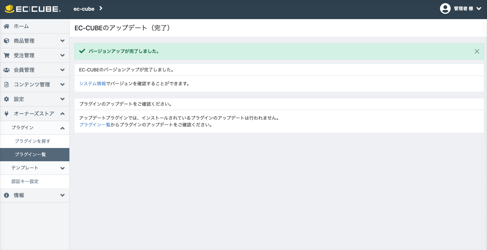Select プラグインを探す in the sidebar
Screen dimensions: 487x250
point(32,141)
